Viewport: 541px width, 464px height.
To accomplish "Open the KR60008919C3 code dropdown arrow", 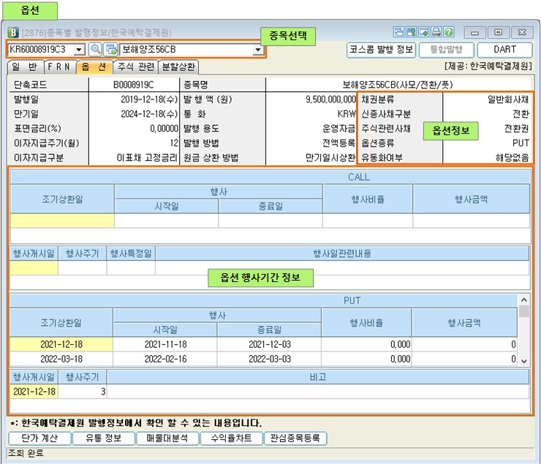I will [x=79, y=50].
